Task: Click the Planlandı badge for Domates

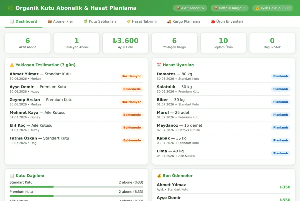Action: tap(280, 76)
